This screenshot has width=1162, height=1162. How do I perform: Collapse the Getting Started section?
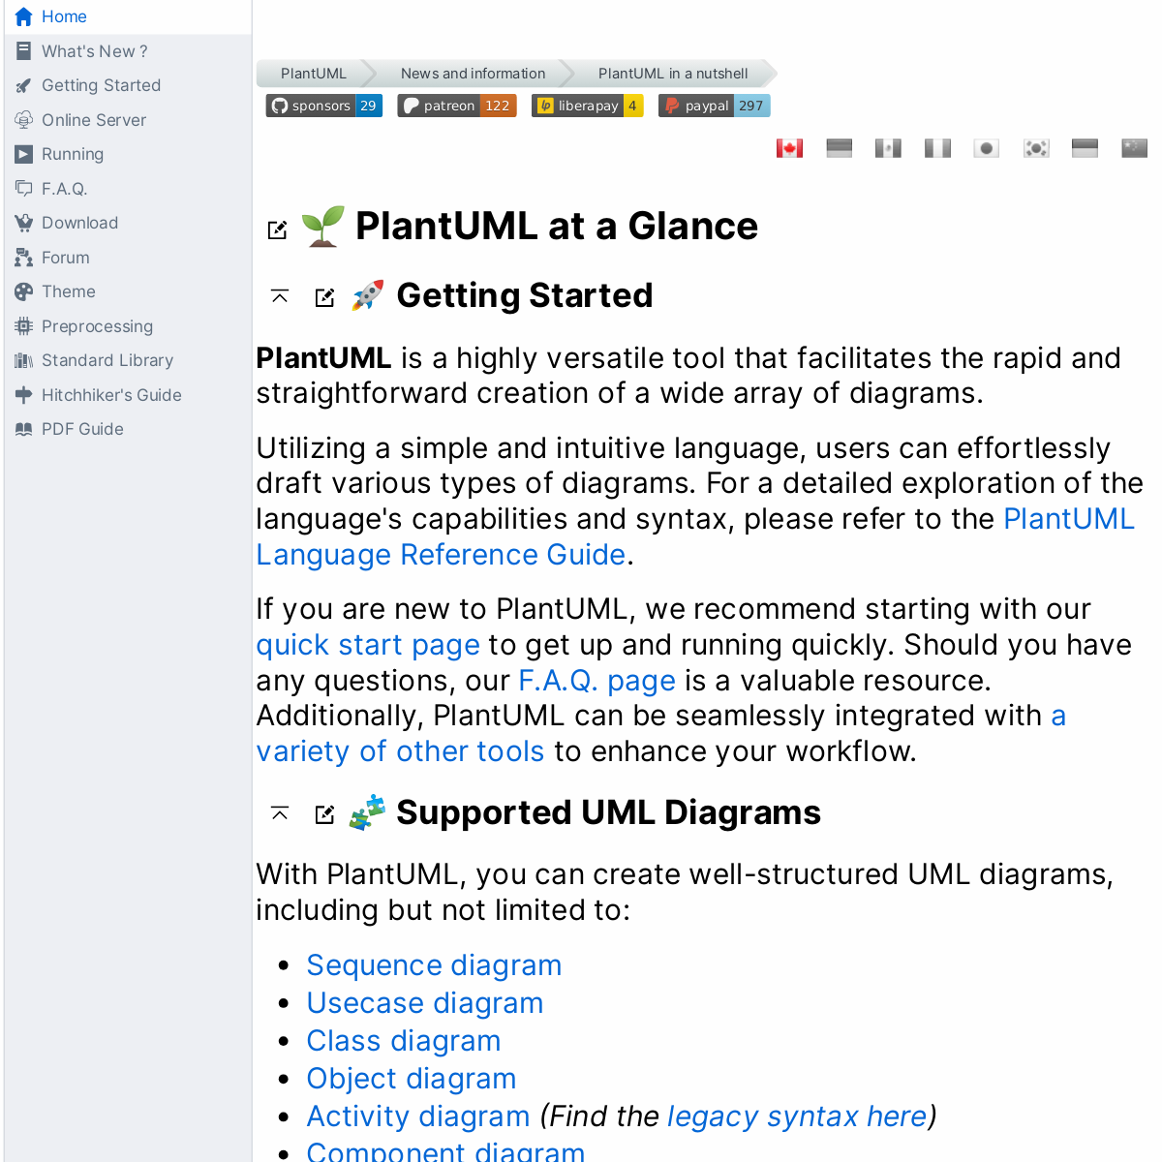280,296
